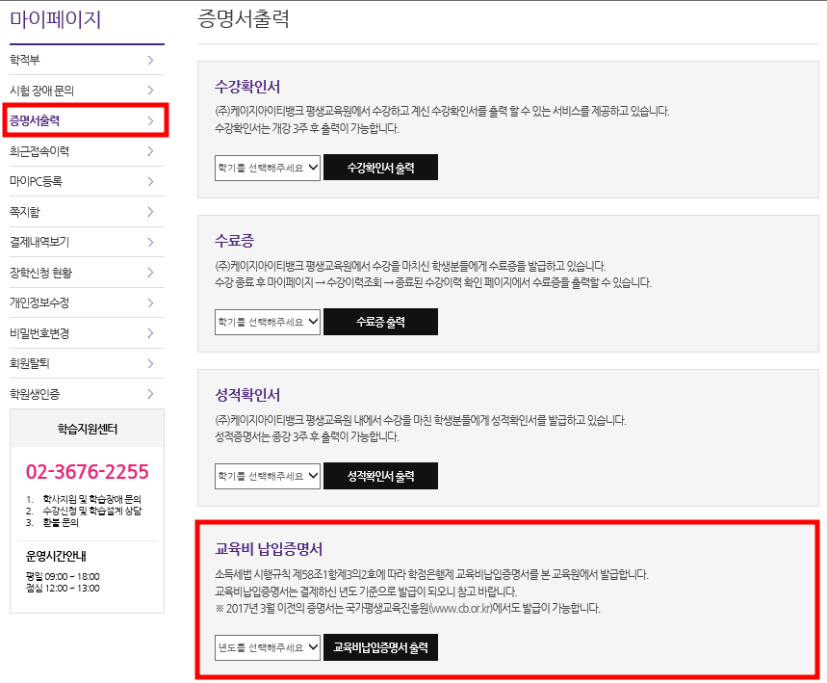
Task: Go to 비밀번호변경 page
Action: (87, 333)
